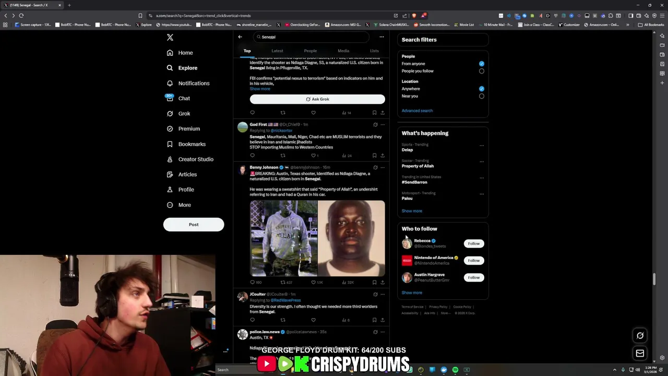The height and width of the screenshot is (376, 668).
Task: Open #SendBarron trending topic
Action: [414, 182]
